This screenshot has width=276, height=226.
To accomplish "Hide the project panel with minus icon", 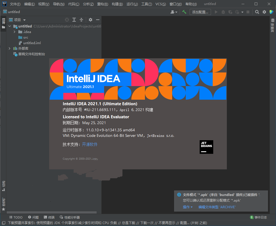I will point(98,20).
